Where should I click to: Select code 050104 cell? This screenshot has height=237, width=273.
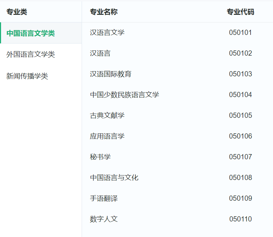pos(240,95)
